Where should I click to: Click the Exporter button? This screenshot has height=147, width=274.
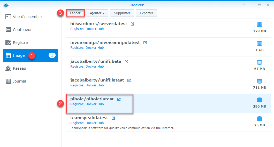pos(147,13)
